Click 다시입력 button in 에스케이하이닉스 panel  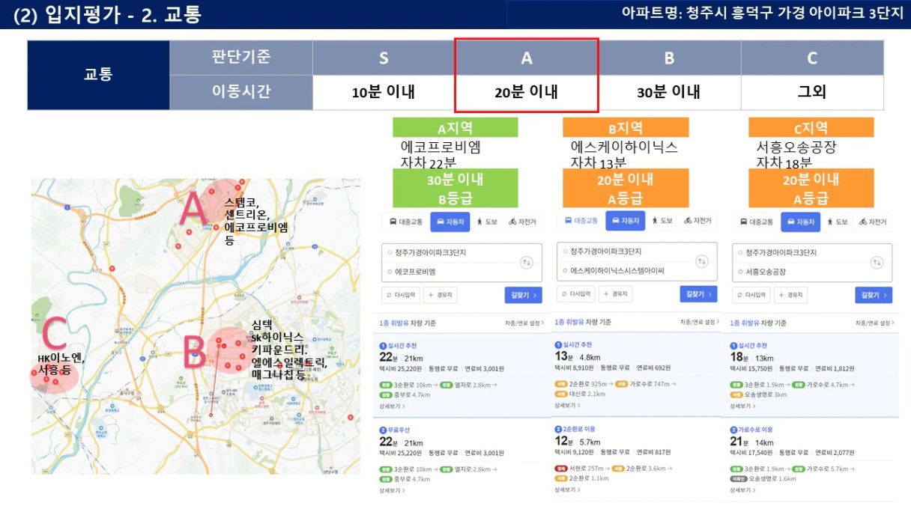pyautogui.click(x=576, y=294)
